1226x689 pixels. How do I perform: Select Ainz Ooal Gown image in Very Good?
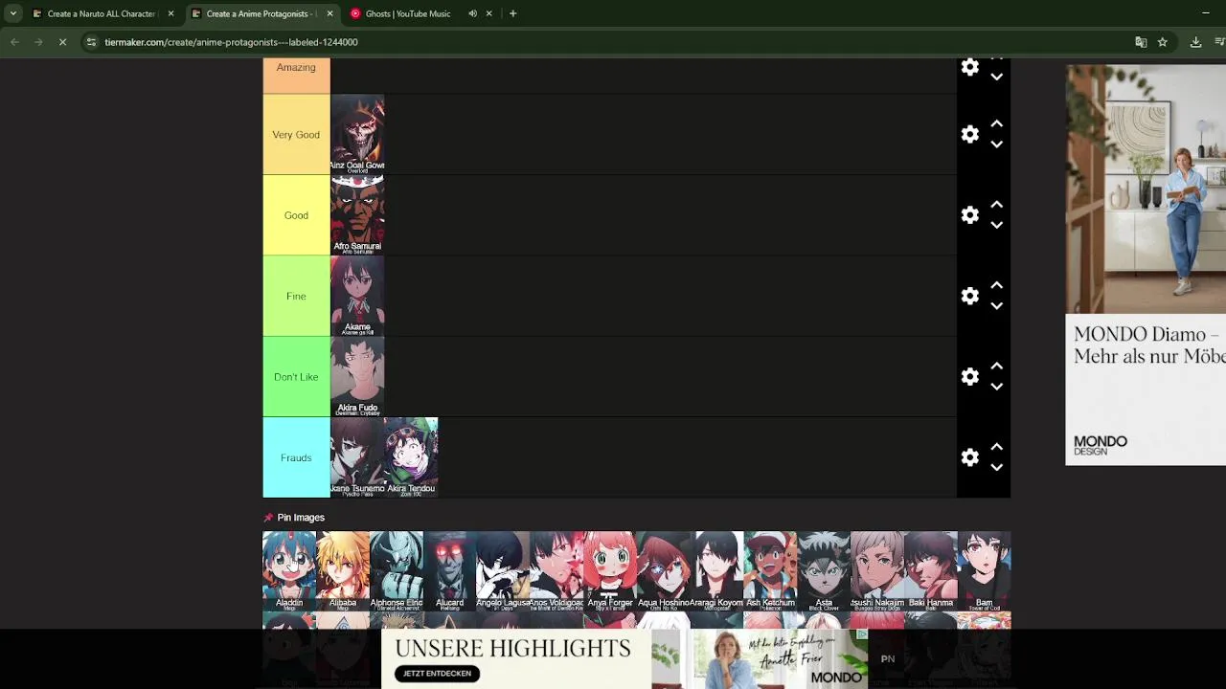(357, 134)
